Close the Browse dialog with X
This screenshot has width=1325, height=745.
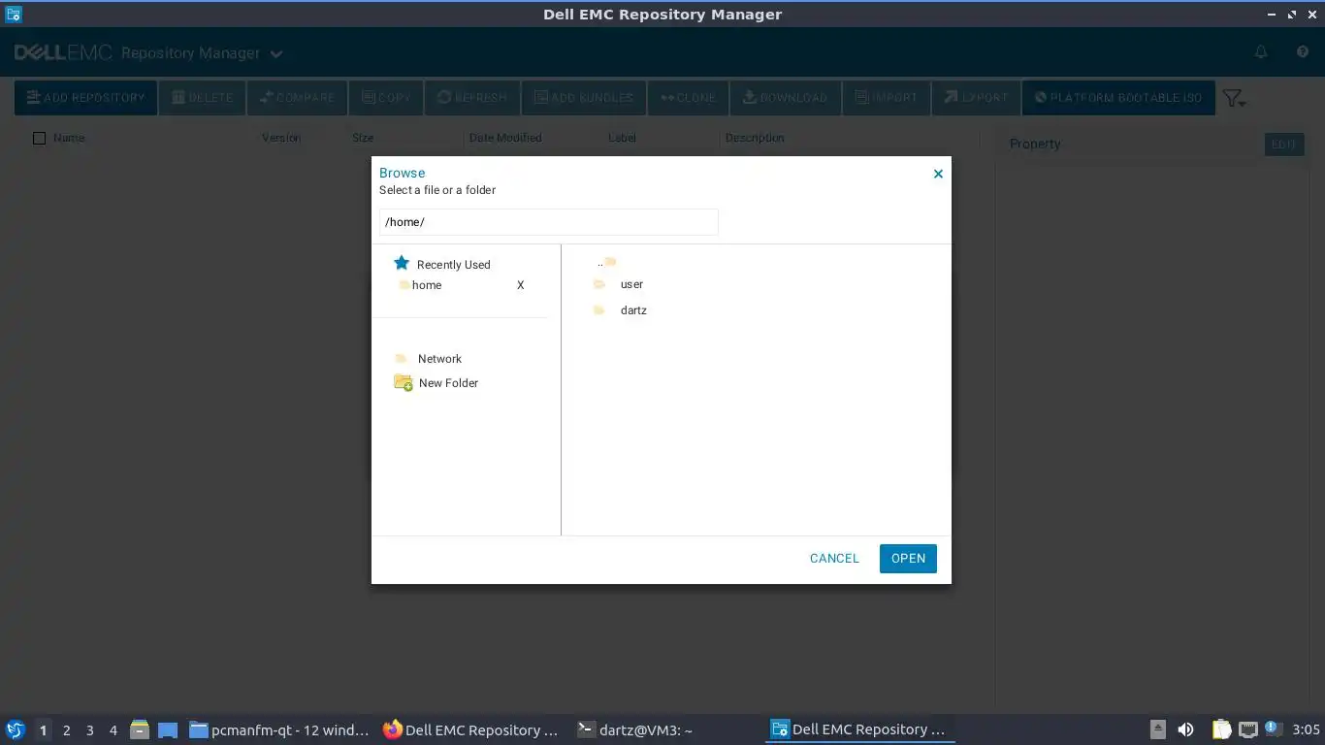click(x=938, y=174)
